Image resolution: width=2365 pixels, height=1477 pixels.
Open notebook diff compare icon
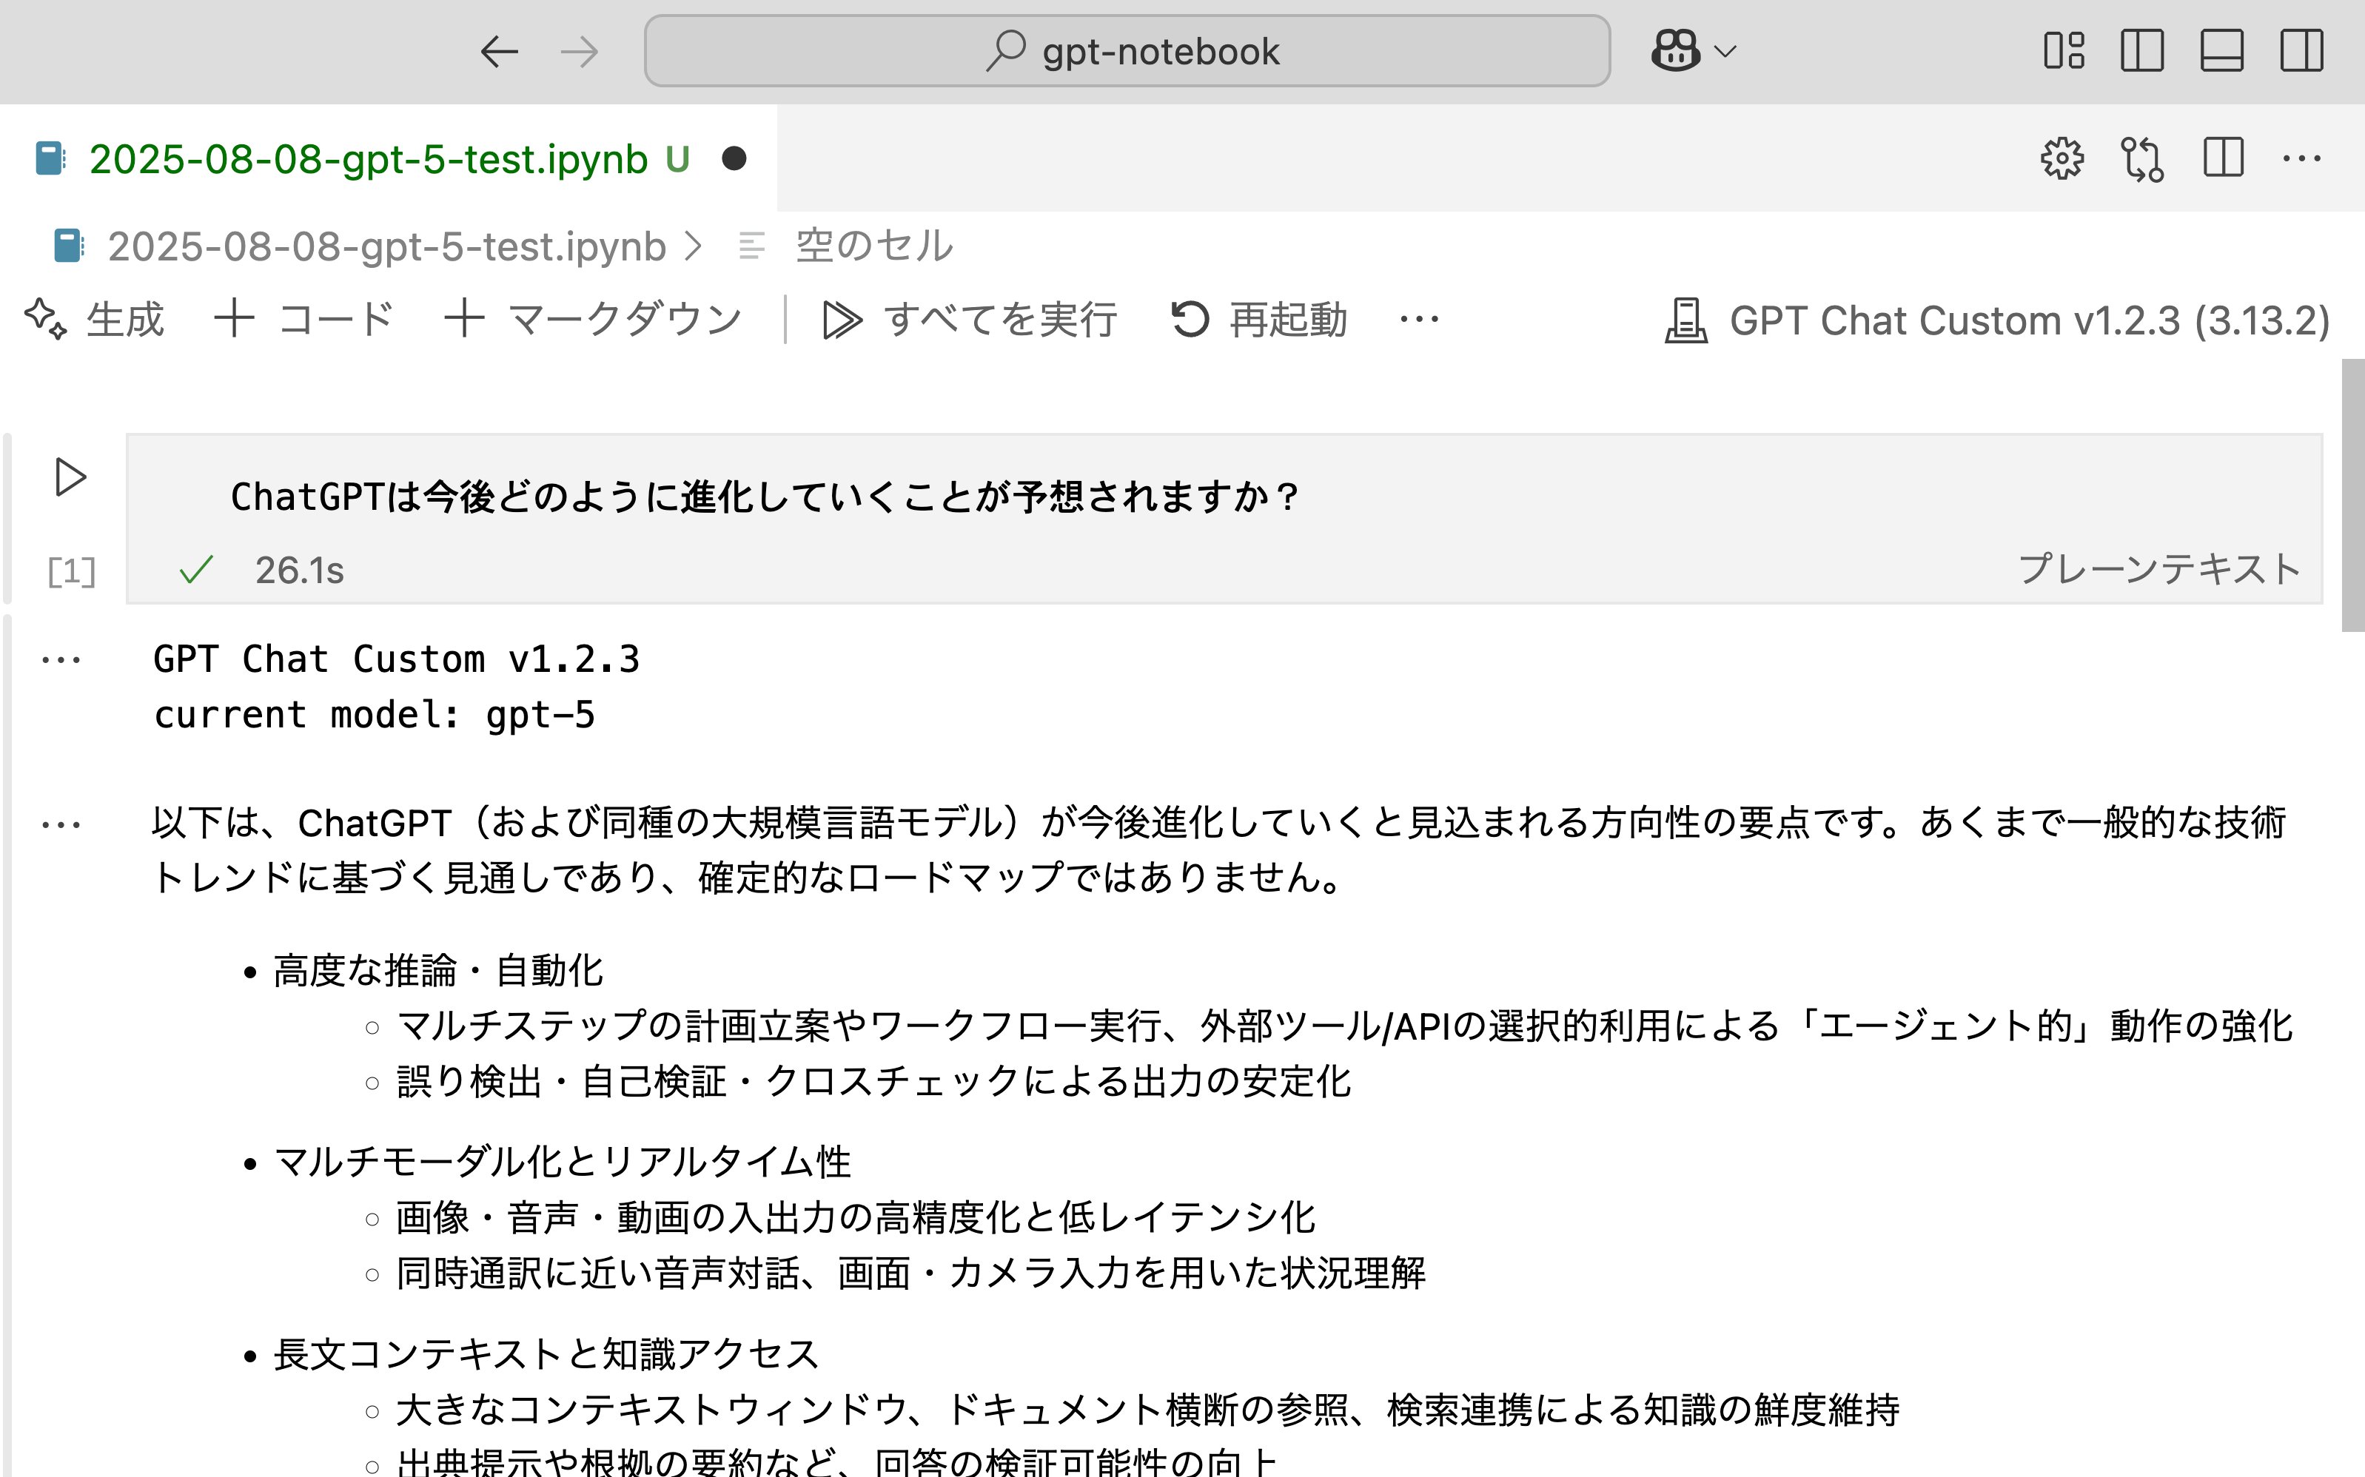click(x=2142, y=158)
